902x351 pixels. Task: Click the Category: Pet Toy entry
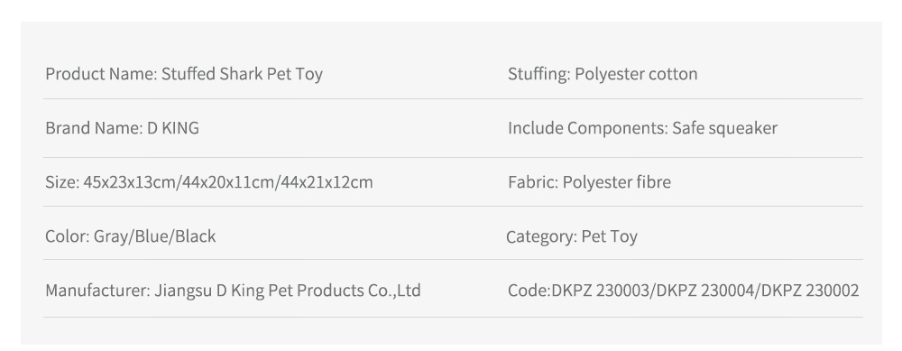point(572,236)
